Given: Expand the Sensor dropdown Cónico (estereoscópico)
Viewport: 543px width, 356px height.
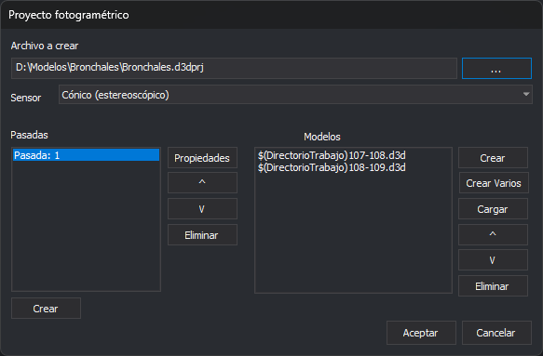Looking at the screenshot, I should (295, 95).
